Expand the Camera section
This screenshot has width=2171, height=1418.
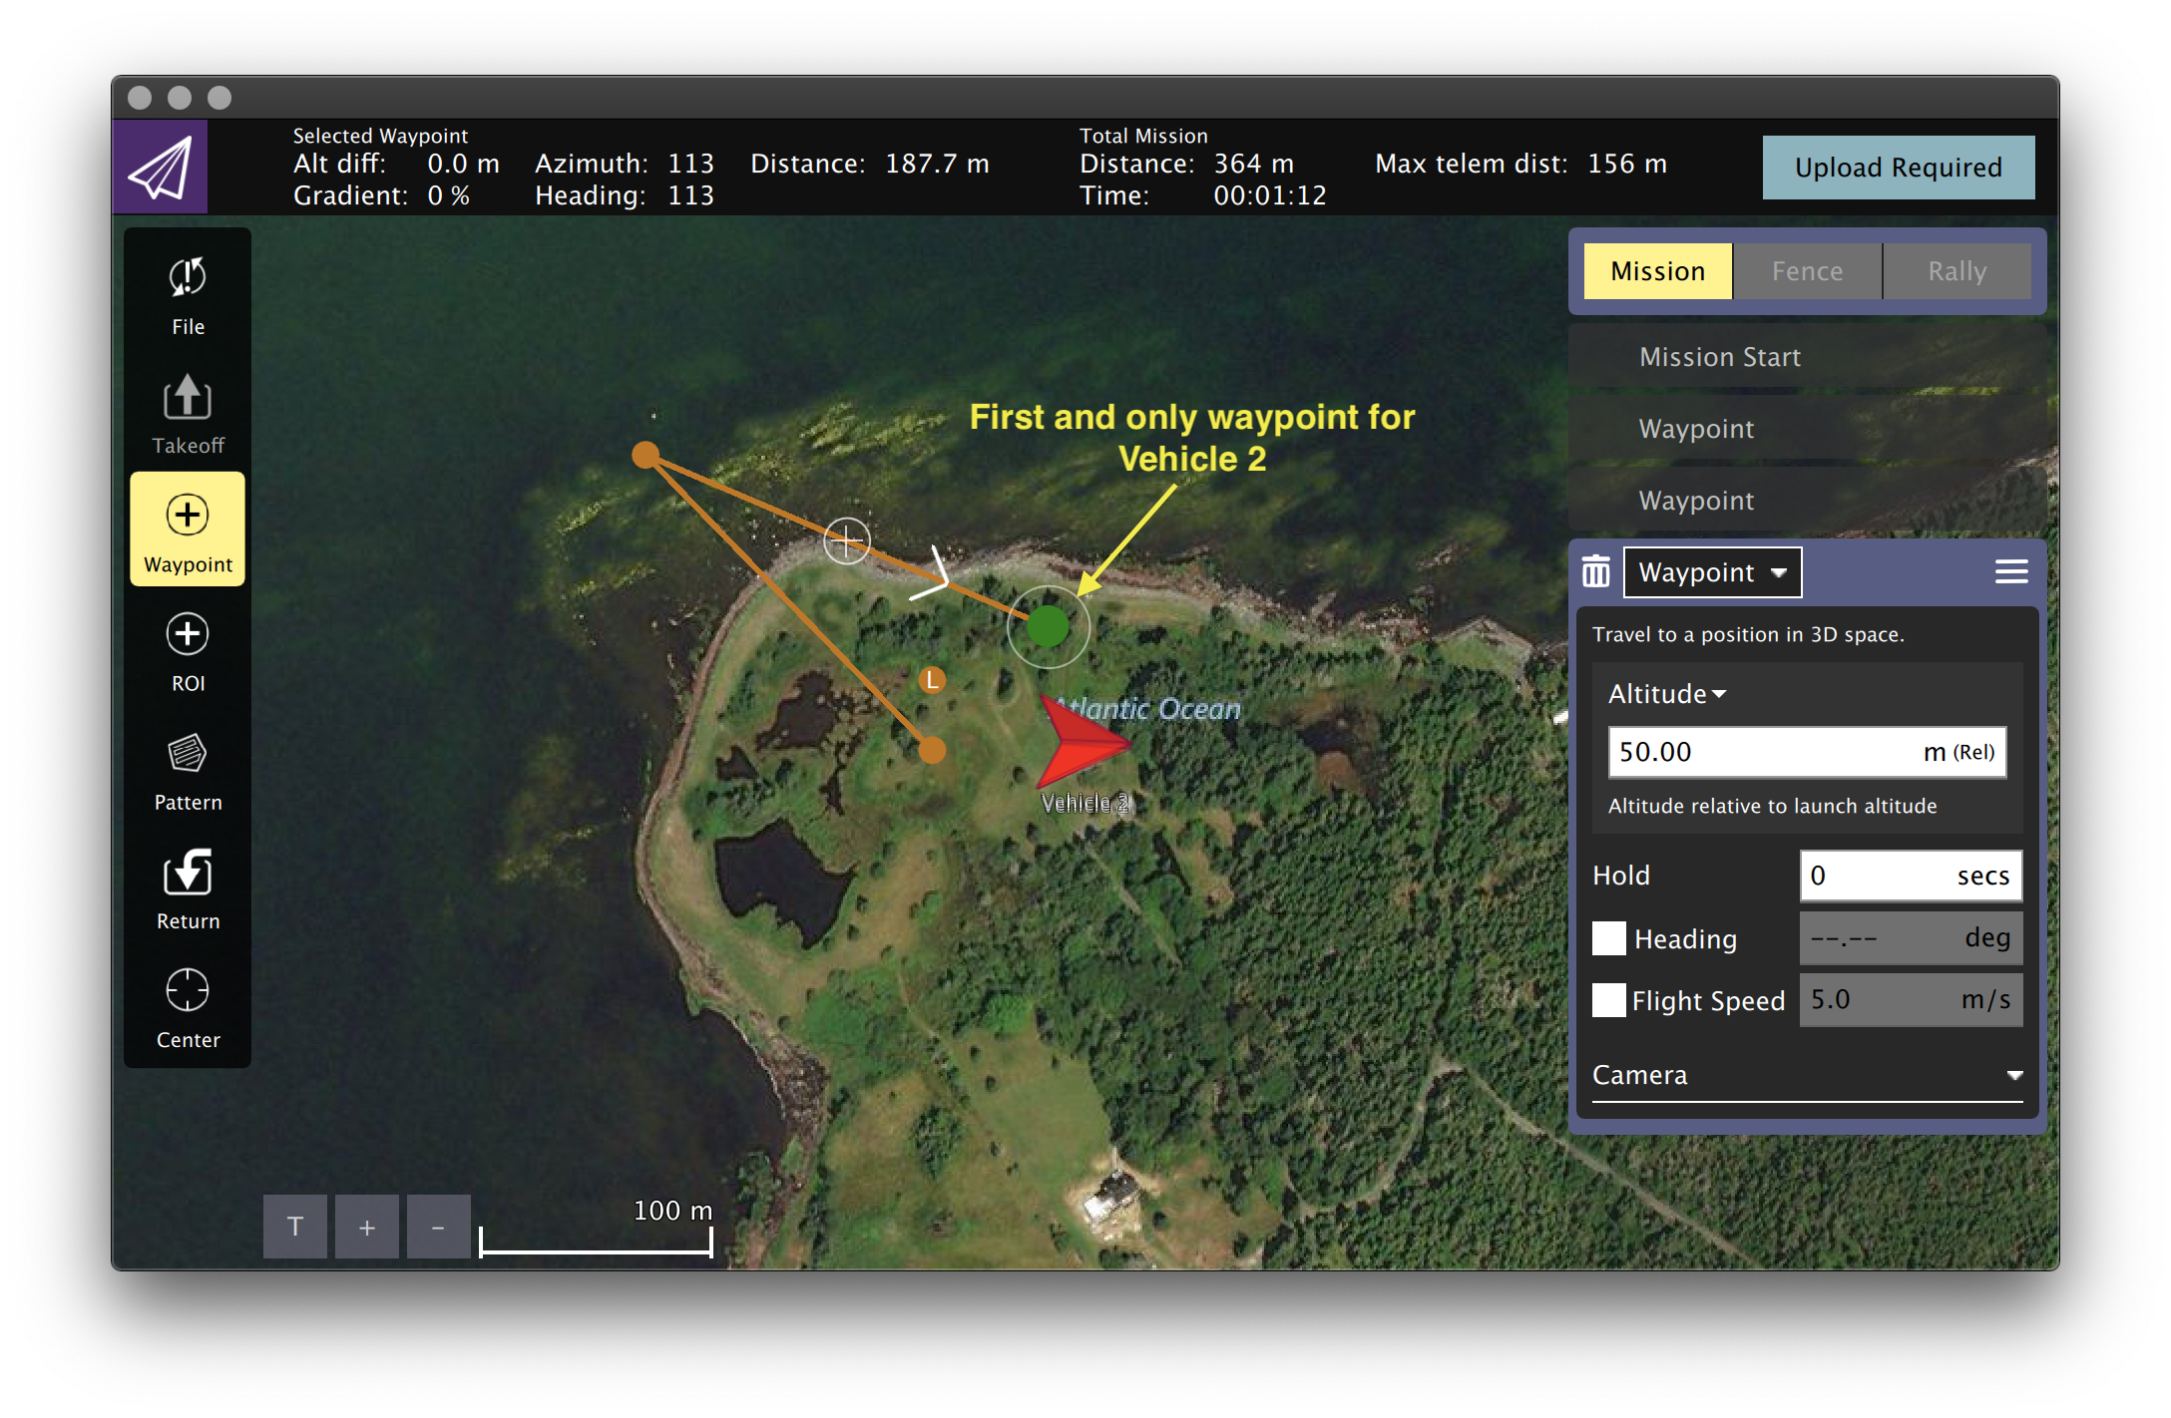pos(1807,1075)
